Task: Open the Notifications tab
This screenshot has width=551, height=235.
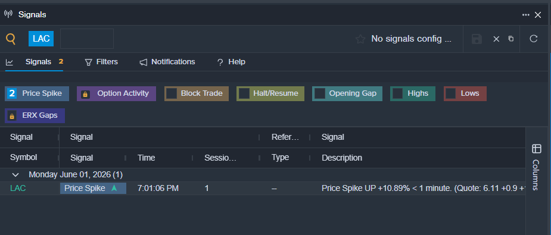Action: point(167,62)
